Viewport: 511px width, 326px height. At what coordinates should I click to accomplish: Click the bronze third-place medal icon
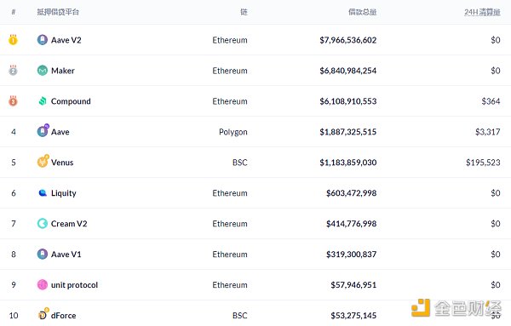click(x=13, y=100)
